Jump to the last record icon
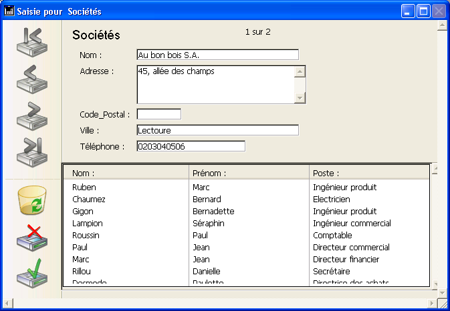The width and height of the screenshot is (450, 311). click(31, 151)
